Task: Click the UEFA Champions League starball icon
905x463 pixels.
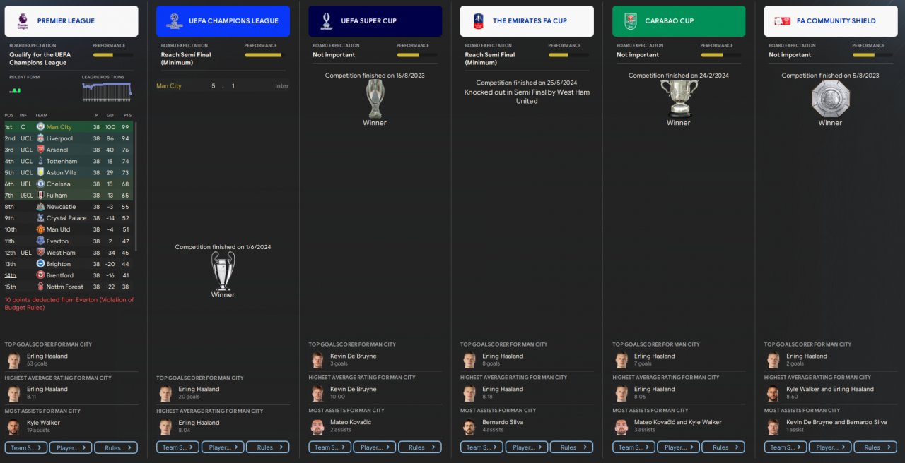Action: point(174,21)
